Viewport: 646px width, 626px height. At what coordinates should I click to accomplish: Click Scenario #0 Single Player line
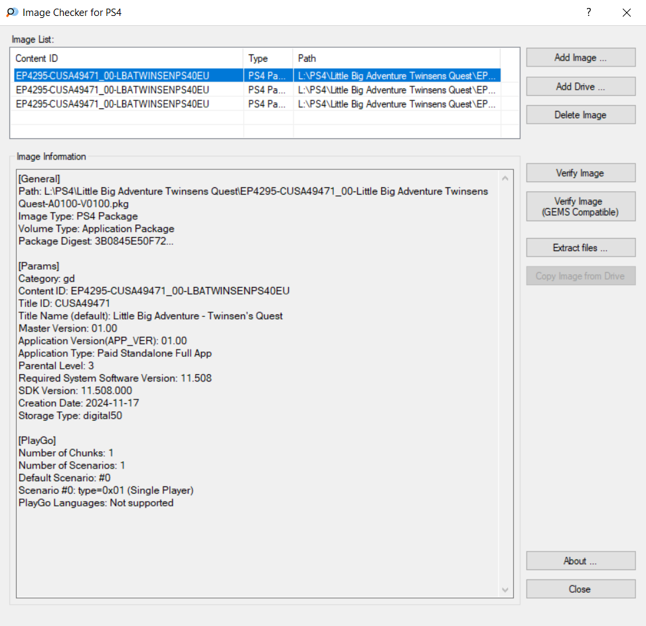pyautogui.click(x=106, y=490)
